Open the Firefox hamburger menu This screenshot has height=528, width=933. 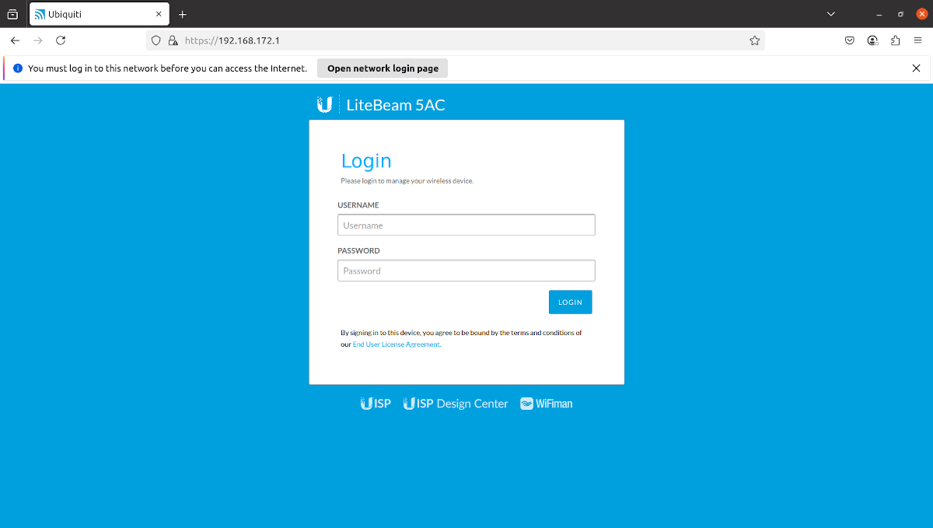(x=917, y=40)
